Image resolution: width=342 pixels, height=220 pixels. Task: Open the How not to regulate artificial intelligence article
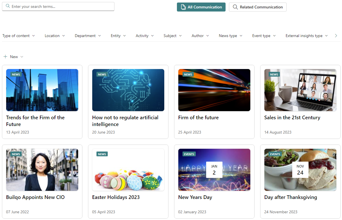(x=125, y=121)
